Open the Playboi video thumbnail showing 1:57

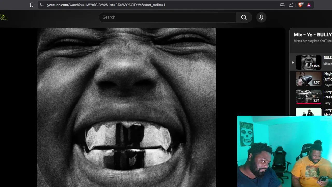309,79
